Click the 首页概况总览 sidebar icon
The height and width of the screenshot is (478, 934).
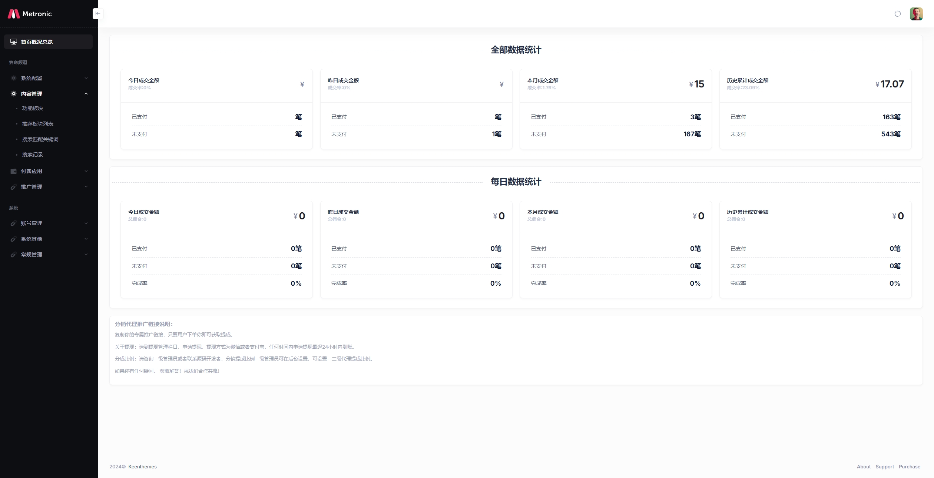(x=13, y=41)
